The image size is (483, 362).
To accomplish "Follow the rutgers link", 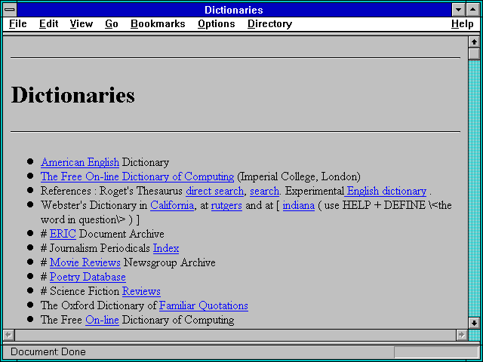I will click(226, 205).
